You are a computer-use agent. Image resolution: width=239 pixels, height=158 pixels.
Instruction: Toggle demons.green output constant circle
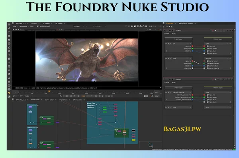208,63
